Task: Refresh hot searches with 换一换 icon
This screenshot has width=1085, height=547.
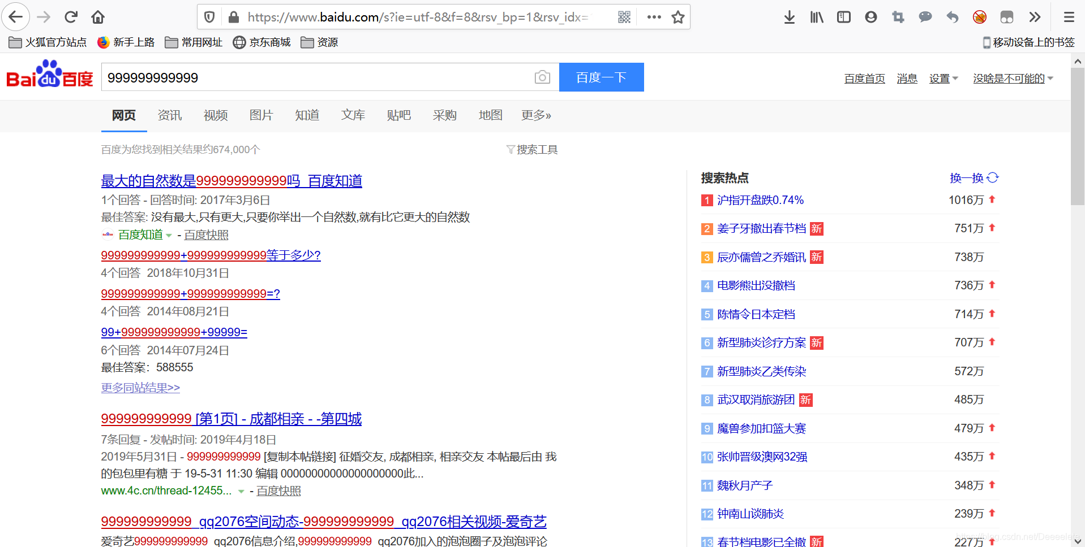Action: click(x=993, y=178)
